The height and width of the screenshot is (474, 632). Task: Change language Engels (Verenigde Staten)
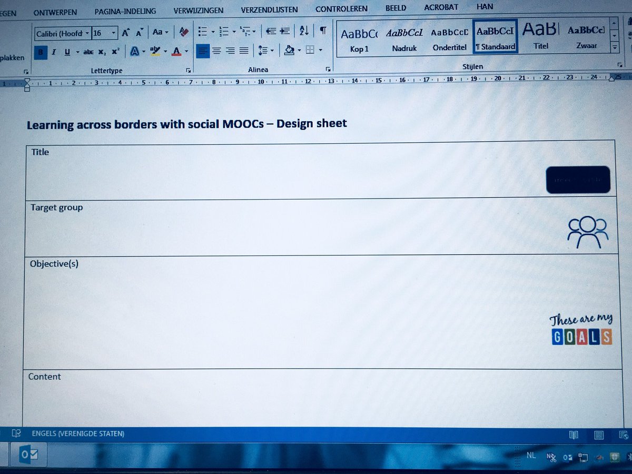pos(78,434)
